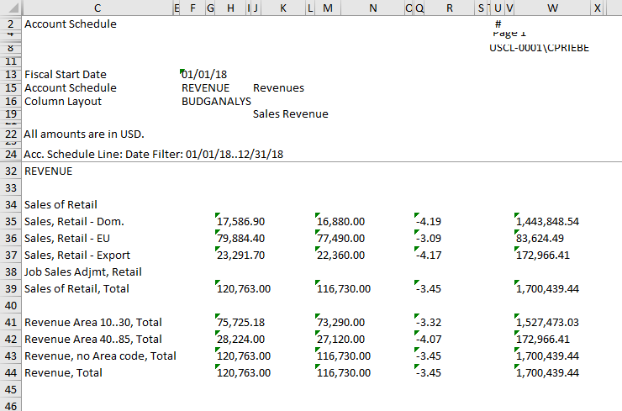Click row 24 header
622x411 pixels.
(x=10, y=155)
